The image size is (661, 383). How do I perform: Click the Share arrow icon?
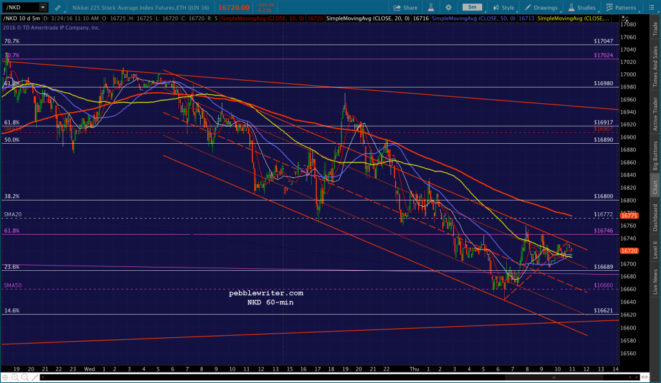tap(397, 8)
